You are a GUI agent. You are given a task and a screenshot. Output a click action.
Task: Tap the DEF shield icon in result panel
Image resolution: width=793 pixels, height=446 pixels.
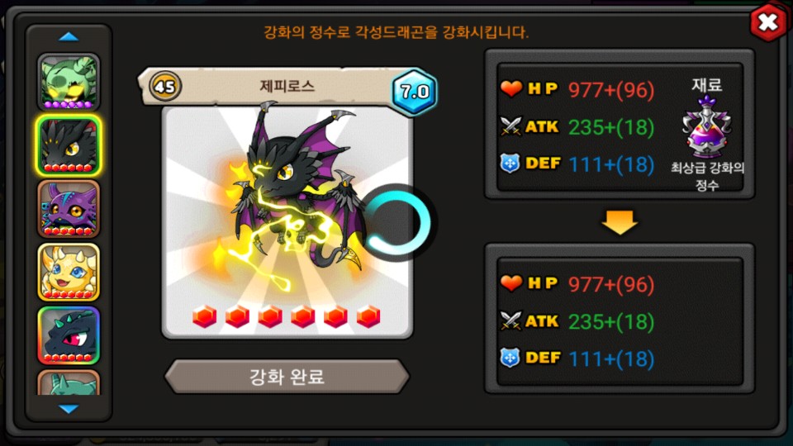click(510, 358)
